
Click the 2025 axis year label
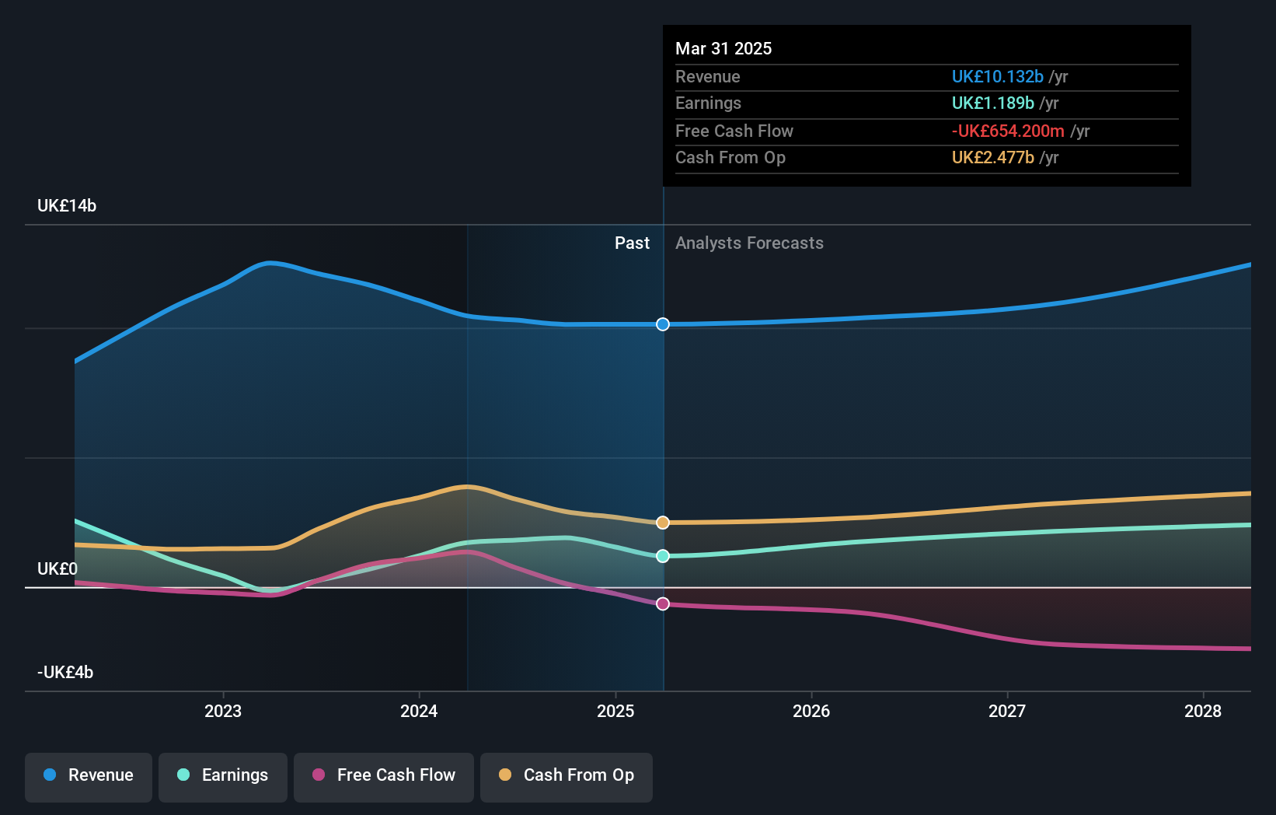pos(615,711)
